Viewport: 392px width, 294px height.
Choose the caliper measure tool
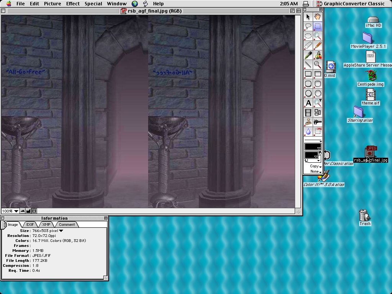pyautogui.click(x=317, y=122)
